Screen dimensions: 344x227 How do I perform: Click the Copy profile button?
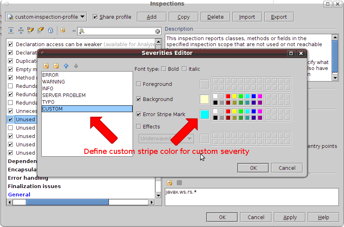click(184, 17)
